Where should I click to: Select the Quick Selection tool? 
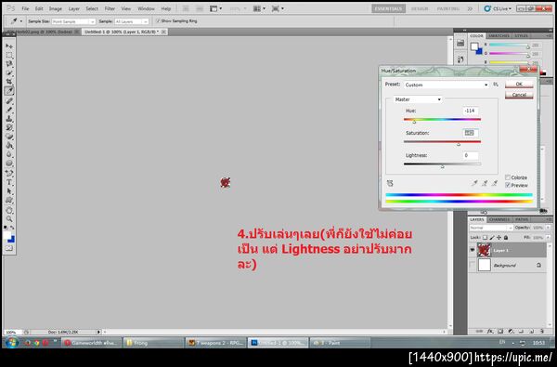[9, 72]
